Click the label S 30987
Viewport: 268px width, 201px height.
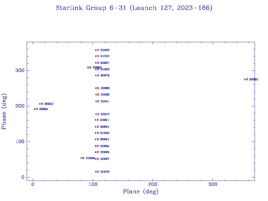(x=103, y=63)
